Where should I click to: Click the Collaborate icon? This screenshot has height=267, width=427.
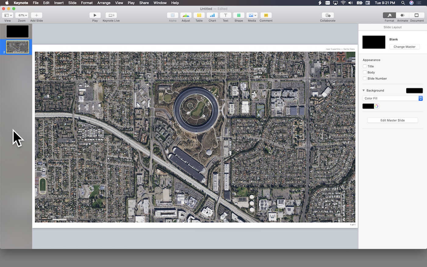328,15
